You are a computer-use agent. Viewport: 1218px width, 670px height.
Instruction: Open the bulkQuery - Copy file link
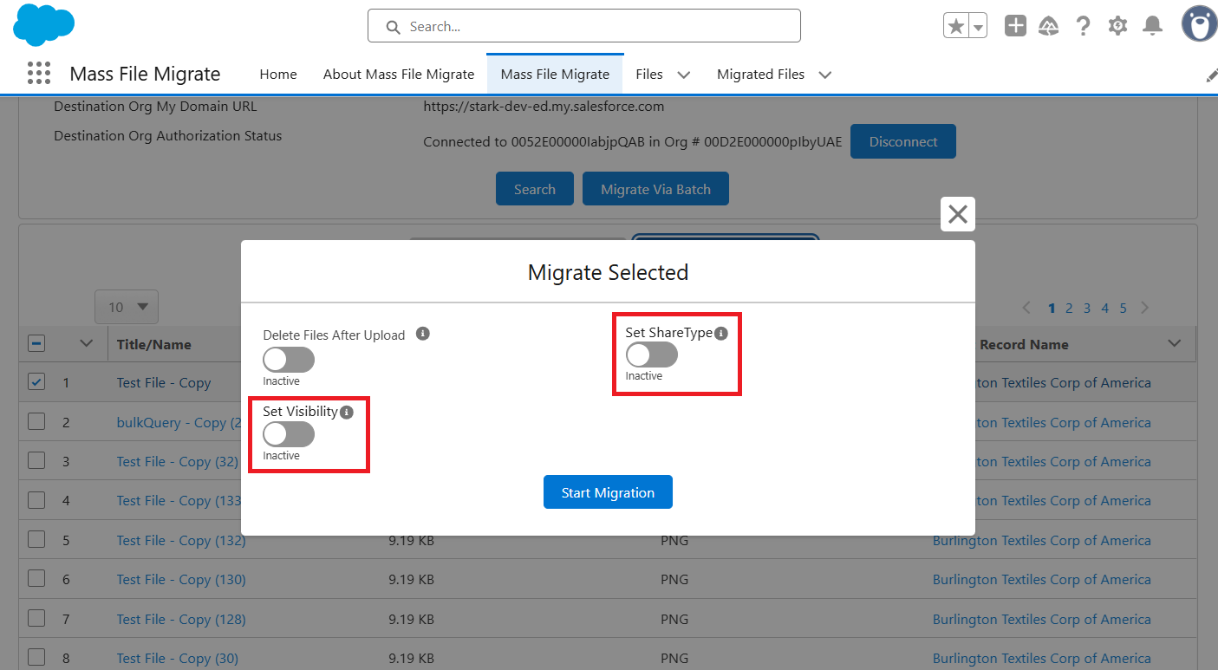pos(179,422)
